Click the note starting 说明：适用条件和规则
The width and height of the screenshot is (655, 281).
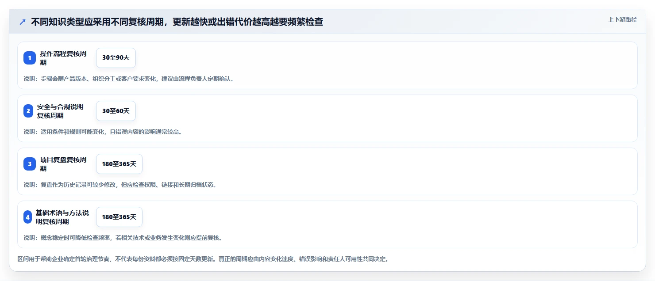point(103,132)
